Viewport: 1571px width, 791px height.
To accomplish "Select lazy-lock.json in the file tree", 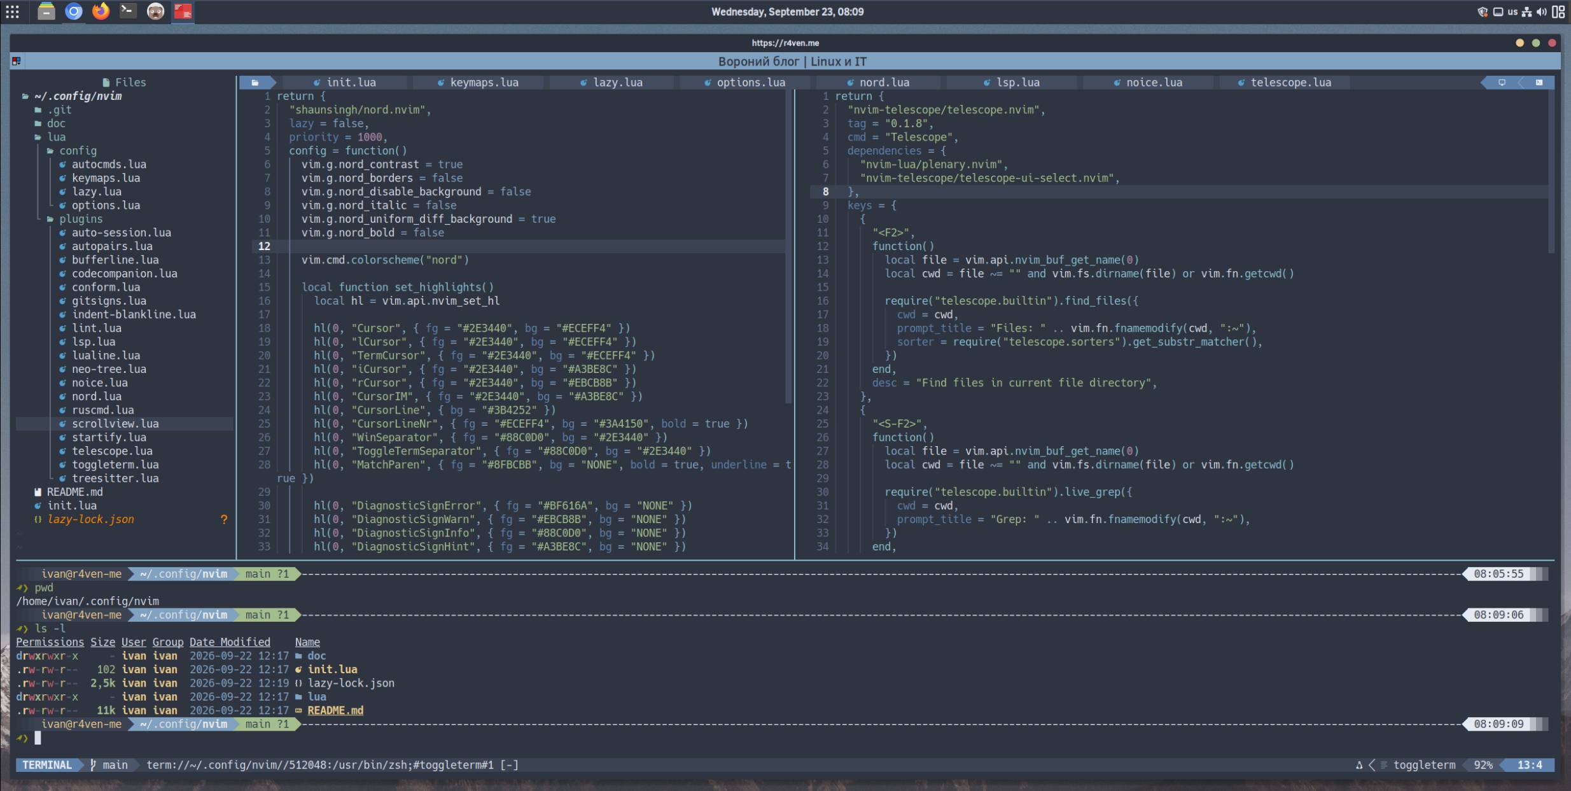I will [x=84, y=519].
